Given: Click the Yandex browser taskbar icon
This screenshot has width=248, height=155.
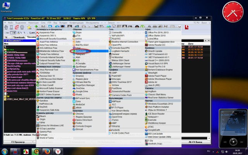Looking at the screenshot, I should pyautogui.click(x=58, y=152).
